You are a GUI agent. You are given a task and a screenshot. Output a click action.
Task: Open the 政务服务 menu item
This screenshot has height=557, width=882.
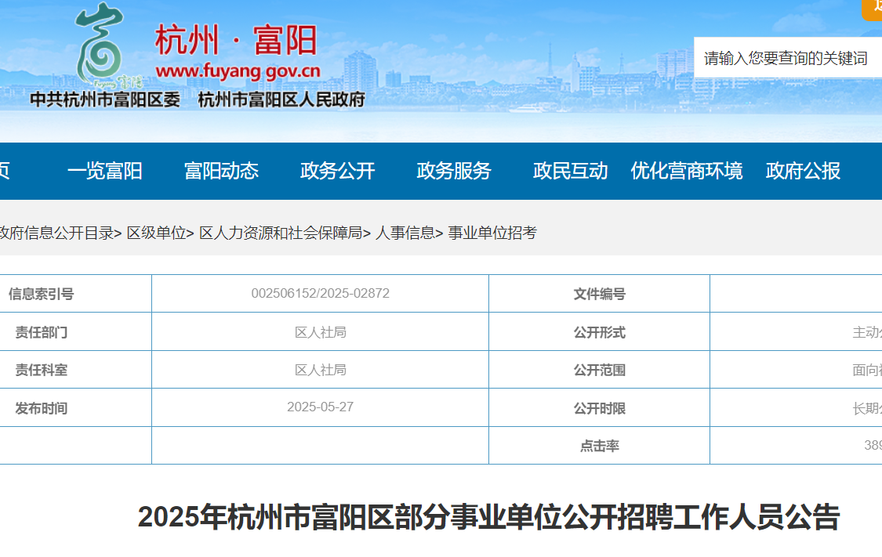point(454,171)
